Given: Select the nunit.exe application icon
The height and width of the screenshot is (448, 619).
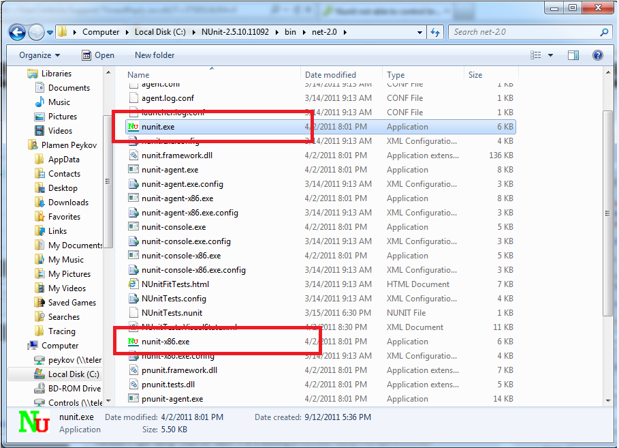Looking at the screenshot, I should [133, 127].
